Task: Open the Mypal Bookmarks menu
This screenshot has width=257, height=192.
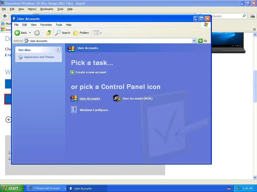Action: click(47, 9)
